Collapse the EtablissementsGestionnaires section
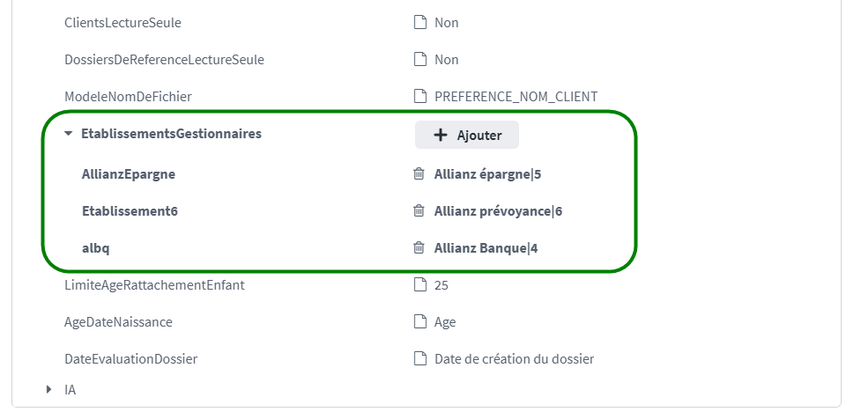Image resolution: width=846 pixels, height=412 pixels. 69,135
